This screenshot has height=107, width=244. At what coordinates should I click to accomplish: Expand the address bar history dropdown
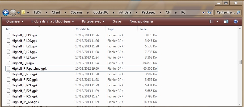203,13
